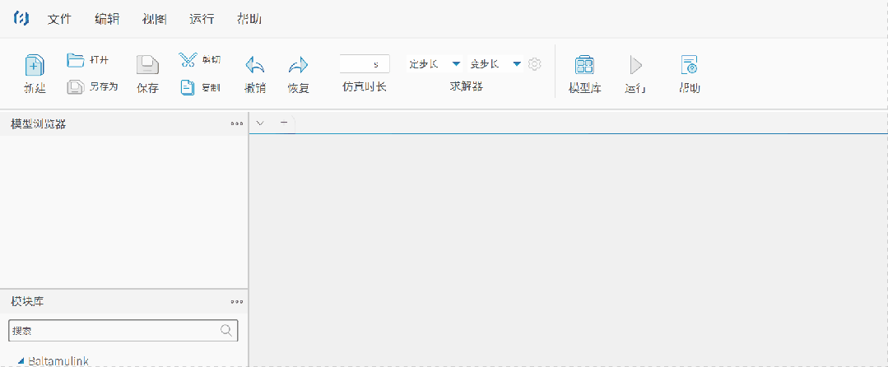
Task: Click the 复制 (Copy) icon
Action: pyautogui.click(x=188, y=86)
